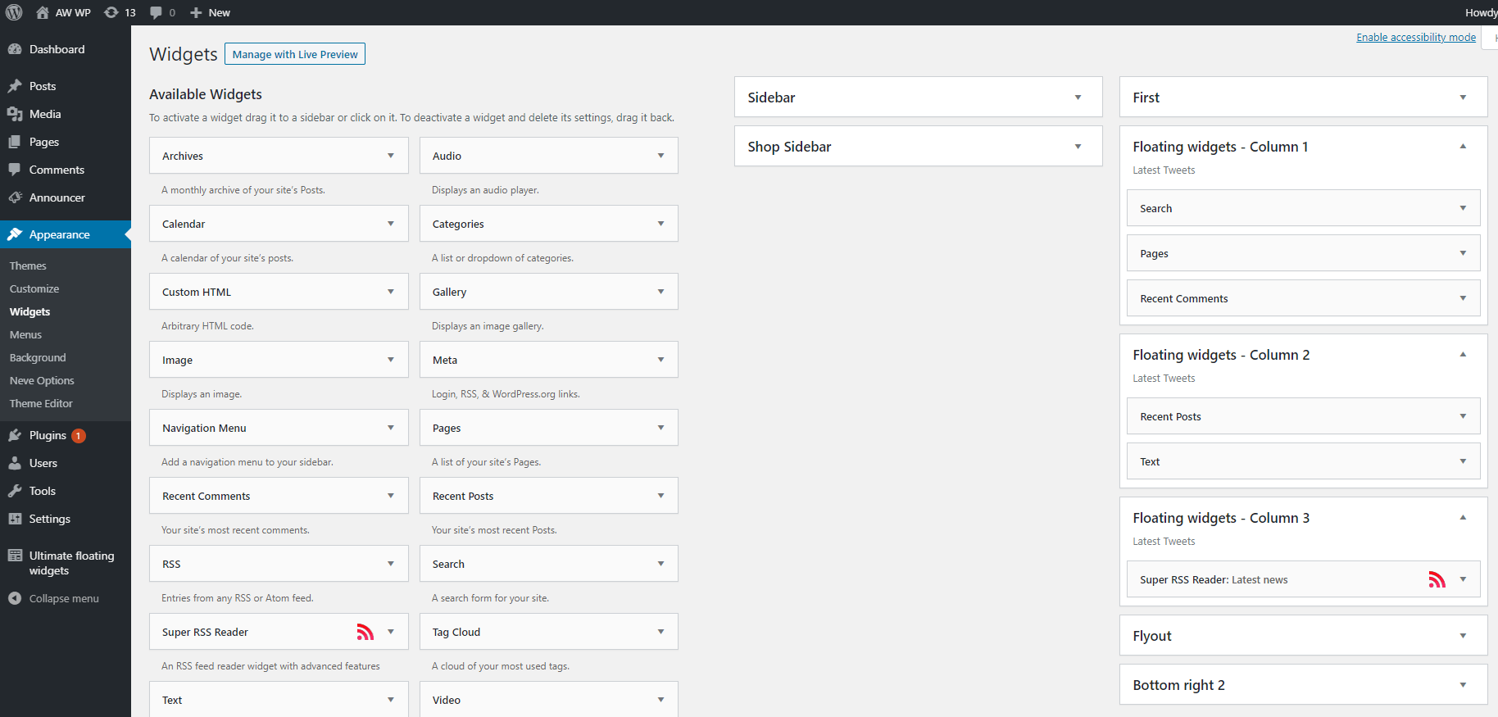The height and width of the screenshot is (717, 1498).
Task: Expand the Archives widget arrow
Action: (x=391, y=156)
